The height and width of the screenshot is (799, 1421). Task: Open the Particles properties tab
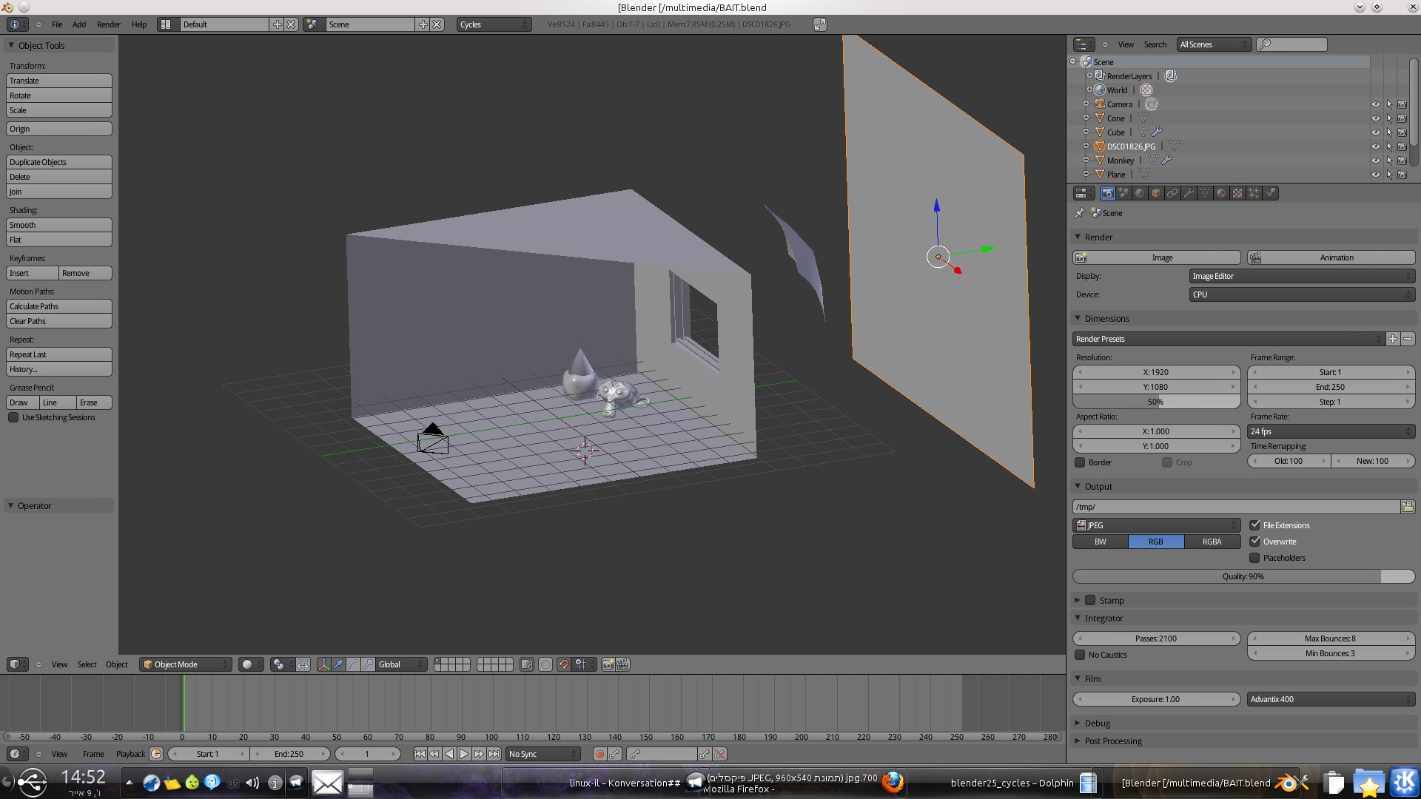pos(1254,193)
